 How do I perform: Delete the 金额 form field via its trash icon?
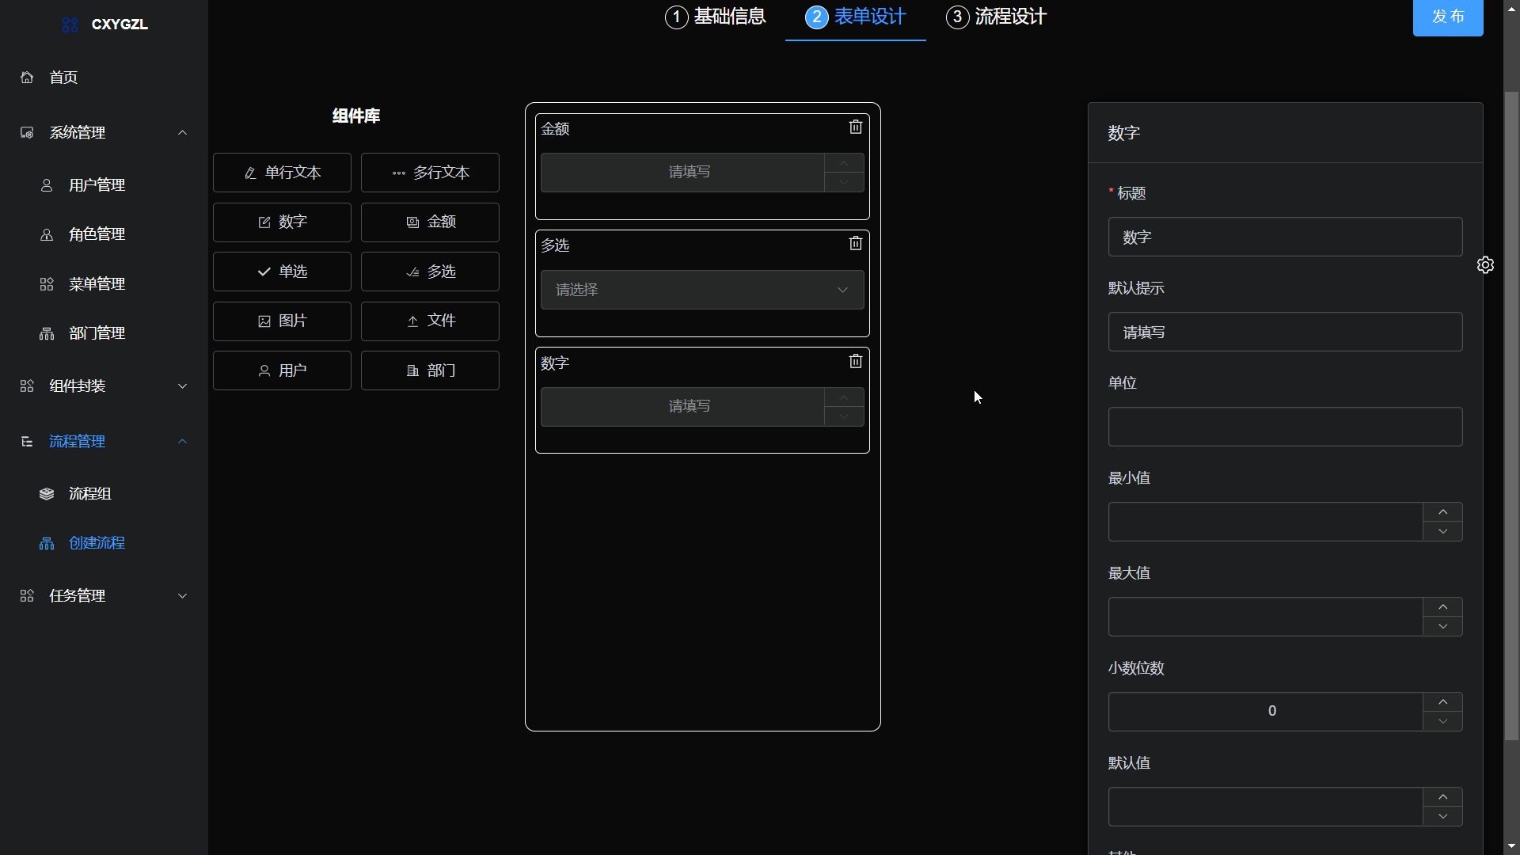[x=856, y=127]
